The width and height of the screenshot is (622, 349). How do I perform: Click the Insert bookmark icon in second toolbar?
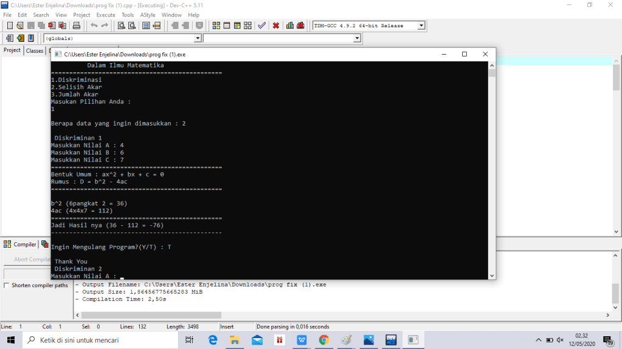point(9,38)
